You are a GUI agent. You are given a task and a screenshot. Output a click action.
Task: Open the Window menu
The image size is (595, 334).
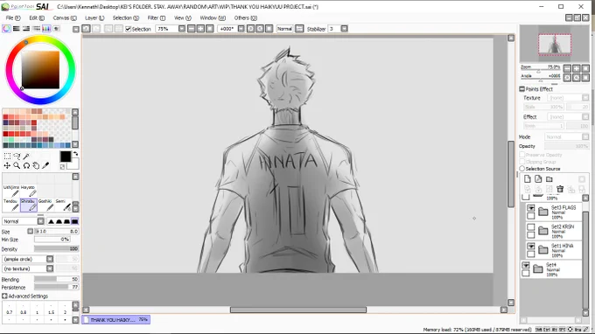213,17
